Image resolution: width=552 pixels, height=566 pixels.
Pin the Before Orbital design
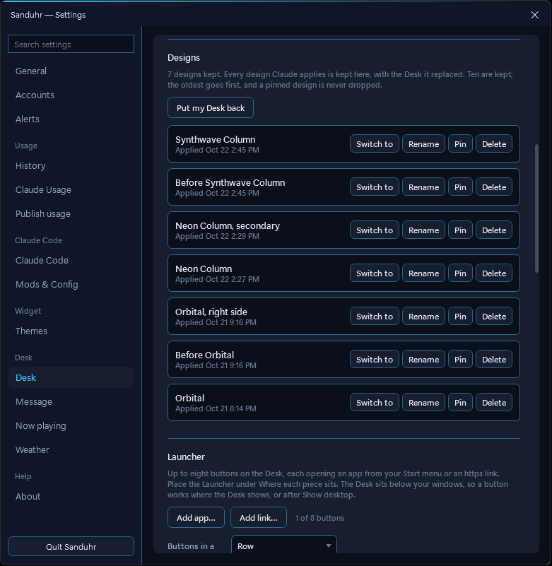pos(460,359)
